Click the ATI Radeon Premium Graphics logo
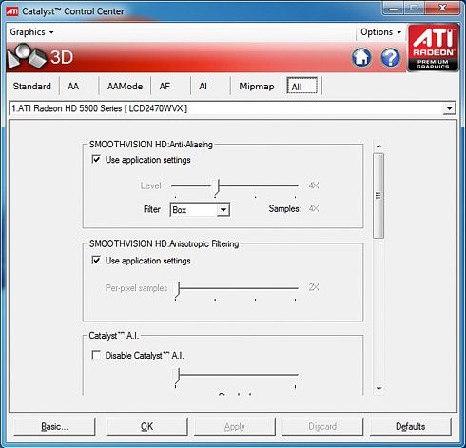Viewport: 466px width, 448px height. pos(433,48)
